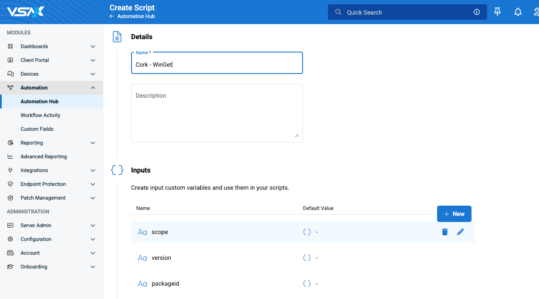Click the Reporting pie chart icon
The image size is (539, 299).
pos(10,143)
